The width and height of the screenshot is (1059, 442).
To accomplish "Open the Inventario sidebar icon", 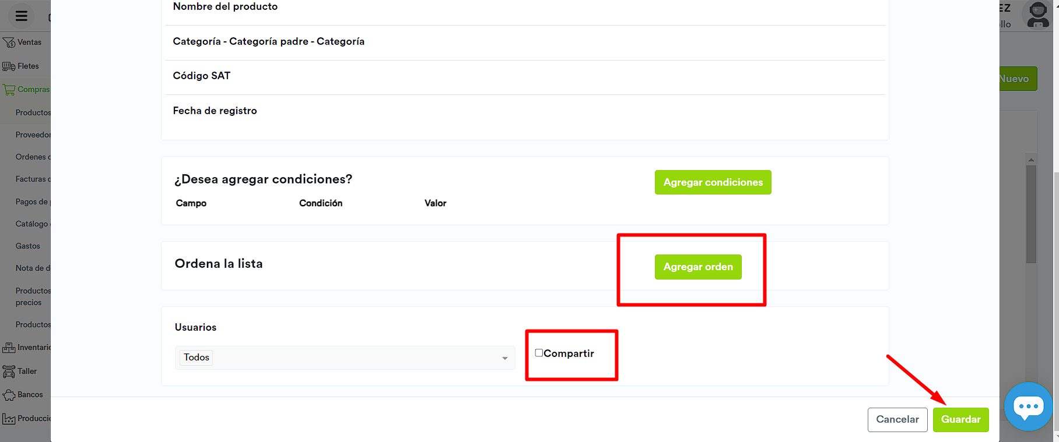I will (9, 348).
